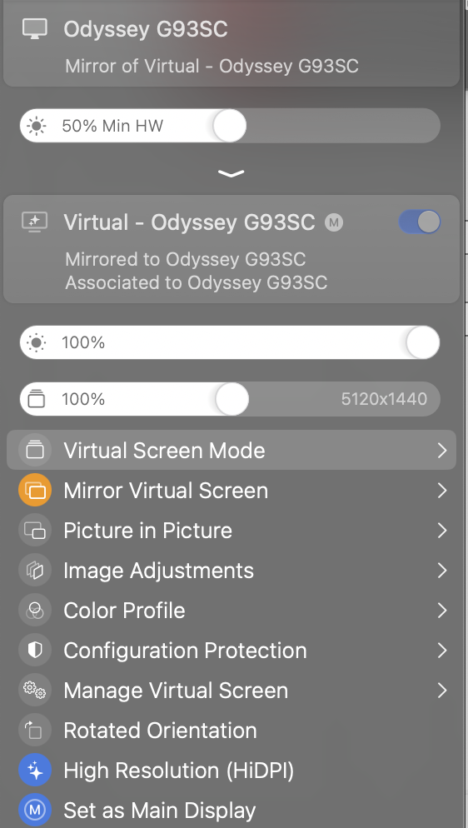Click the 5120x1440 resolution scale slider
Viewport: 468px width, 828px height.
tap(230, 399)
